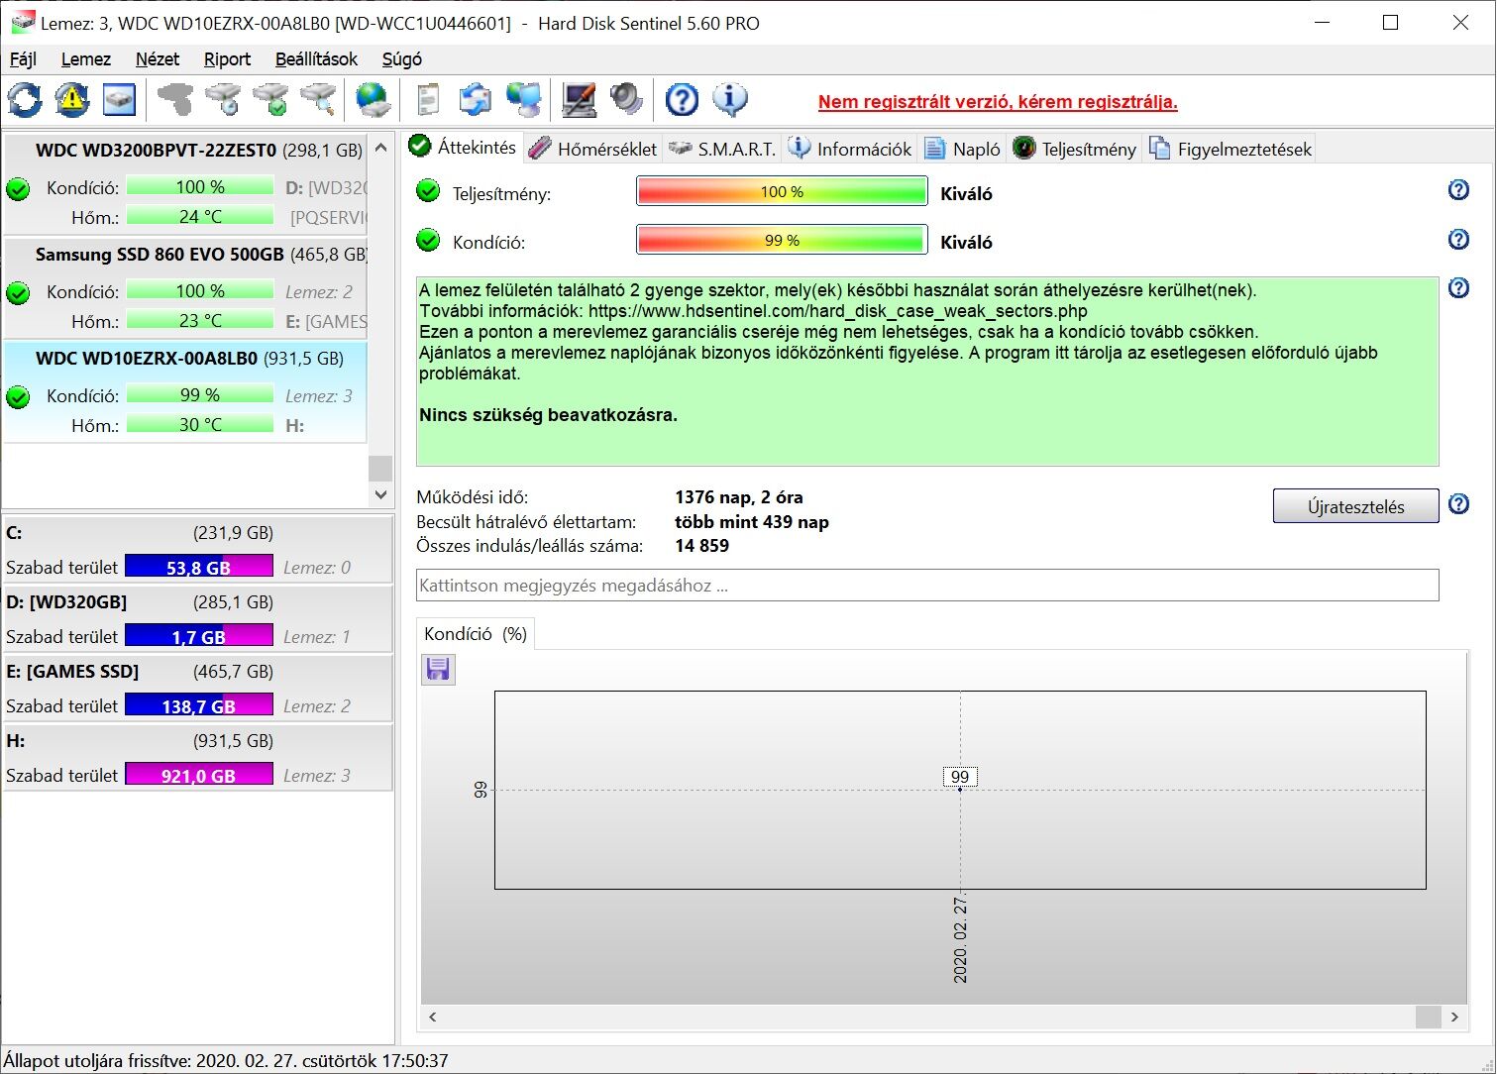
Task: Click the networked computers toolbar icon
Action: pyautogui.click(x=524, y=100)
